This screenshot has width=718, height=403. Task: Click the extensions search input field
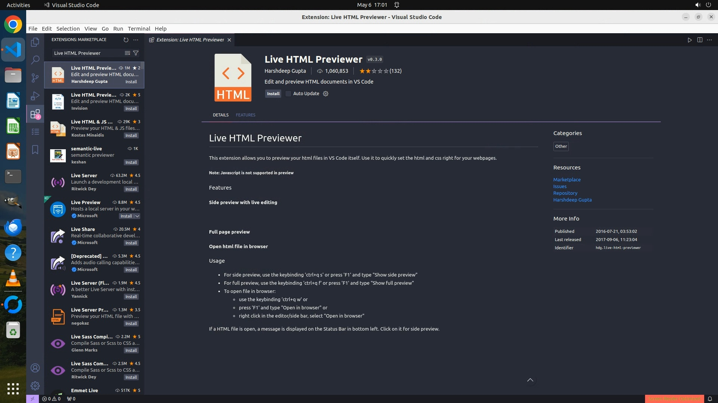click(88, 53)
